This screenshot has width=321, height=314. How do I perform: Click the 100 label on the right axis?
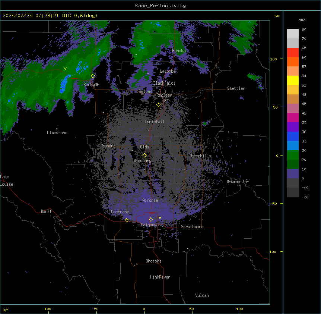[x=273, y=59]
